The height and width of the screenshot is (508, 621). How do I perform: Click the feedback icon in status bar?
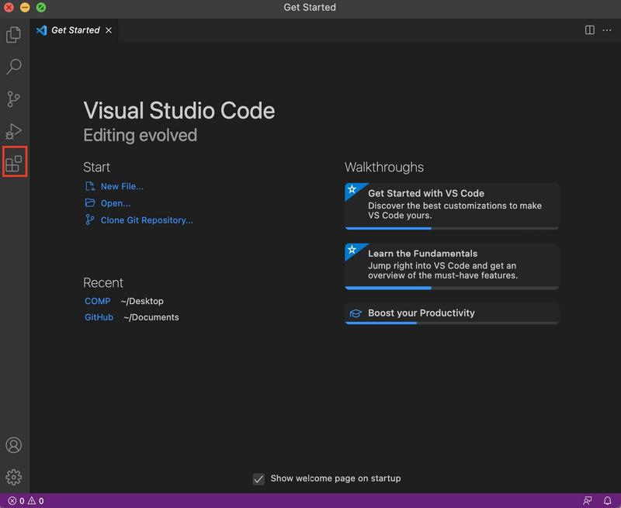pos(587,501)
